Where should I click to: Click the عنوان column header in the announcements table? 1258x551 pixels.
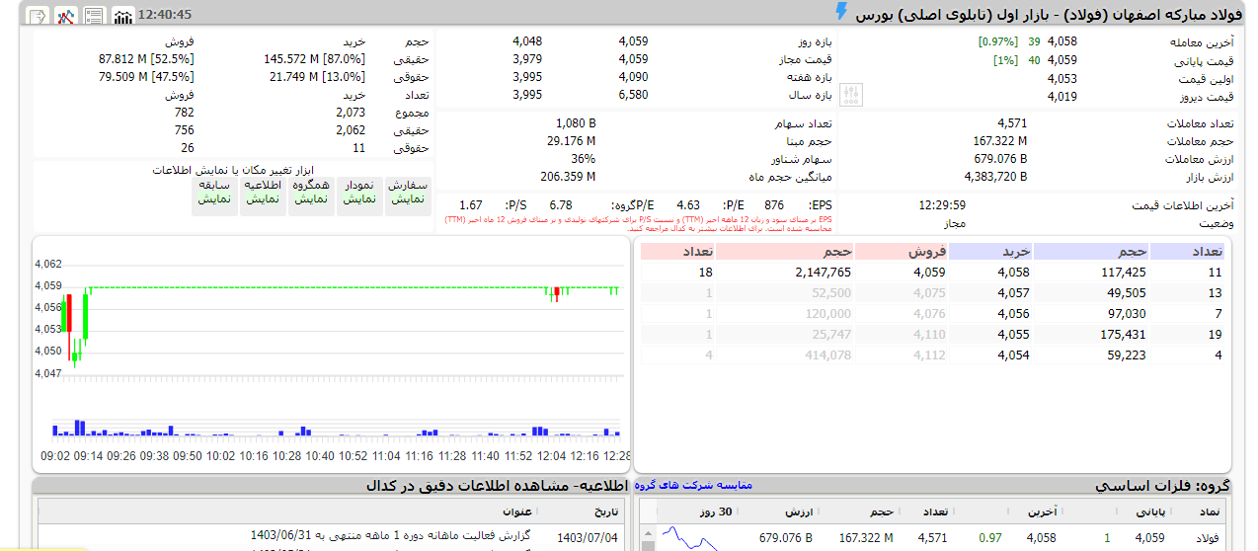(517, 512)
